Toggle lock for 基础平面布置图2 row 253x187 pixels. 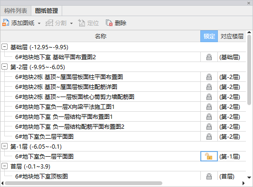[209, 57]
